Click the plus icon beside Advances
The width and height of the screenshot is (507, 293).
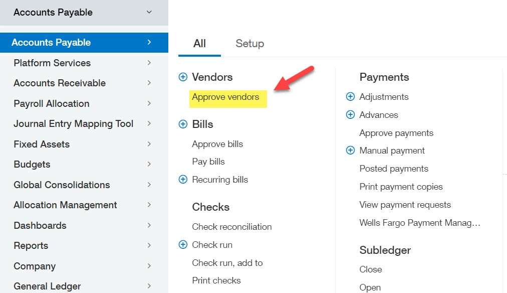[x=350, y=115]
